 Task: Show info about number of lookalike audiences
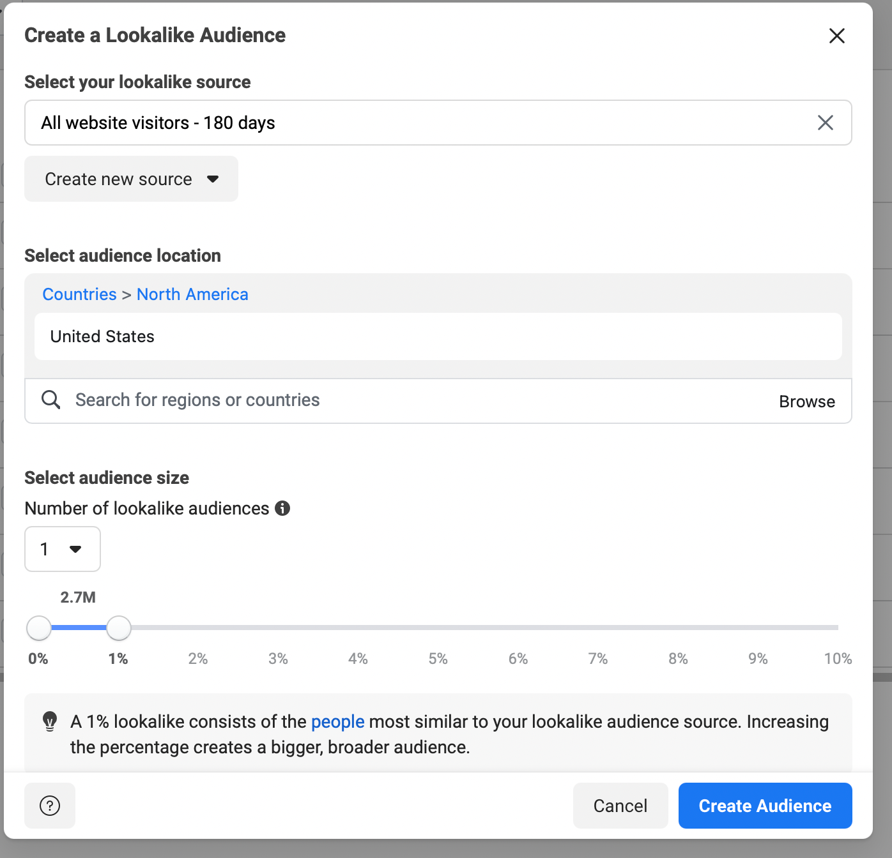tap(282, 508)
